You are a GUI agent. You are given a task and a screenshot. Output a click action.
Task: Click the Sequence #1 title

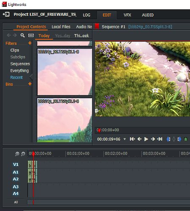114,27
